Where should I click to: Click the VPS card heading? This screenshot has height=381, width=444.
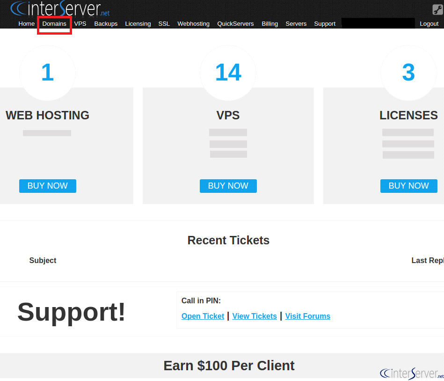click(x=228, y=115)
